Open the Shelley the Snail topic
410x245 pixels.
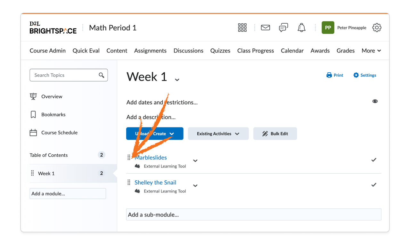point(155,182)
